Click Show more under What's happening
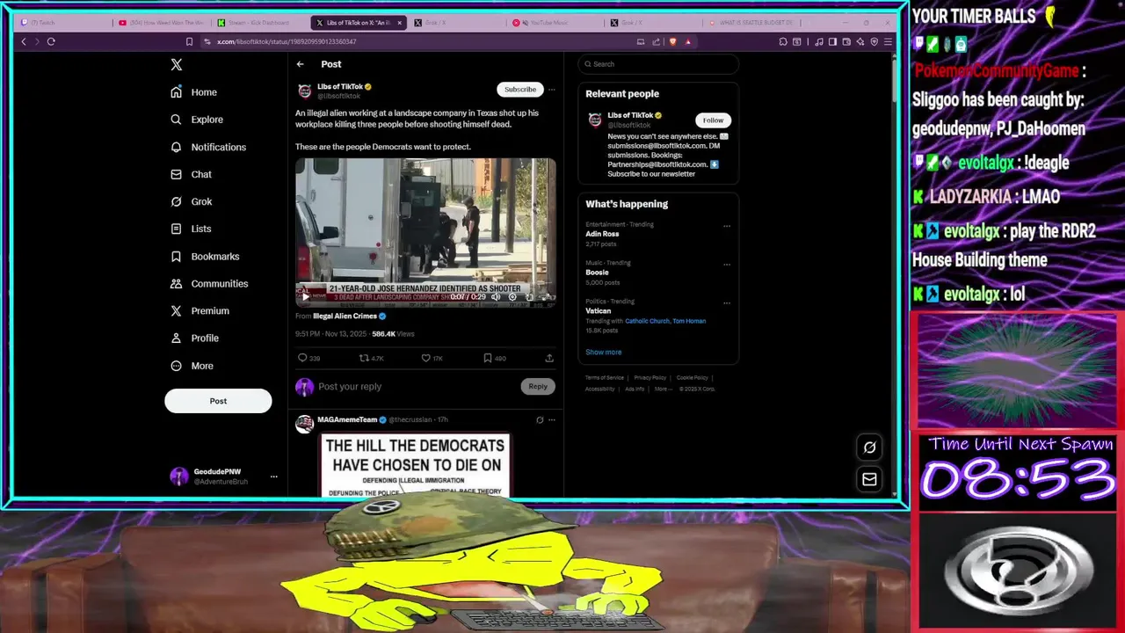The height and width of the screenshot is (633, 1125). pyautogui.click(x=604, y=352)
